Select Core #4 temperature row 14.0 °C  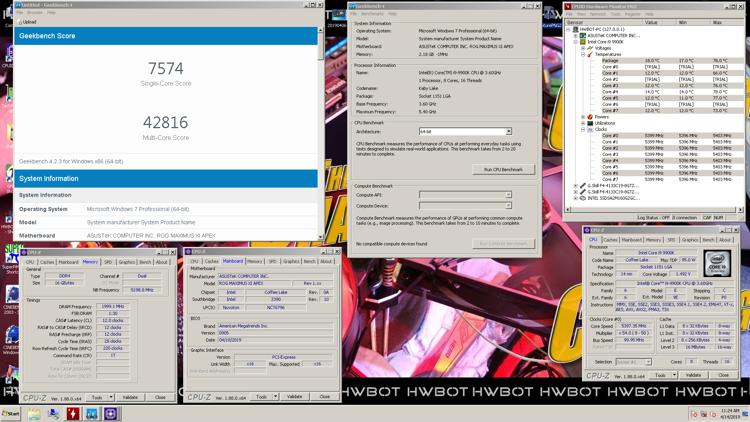click(672, 92)
